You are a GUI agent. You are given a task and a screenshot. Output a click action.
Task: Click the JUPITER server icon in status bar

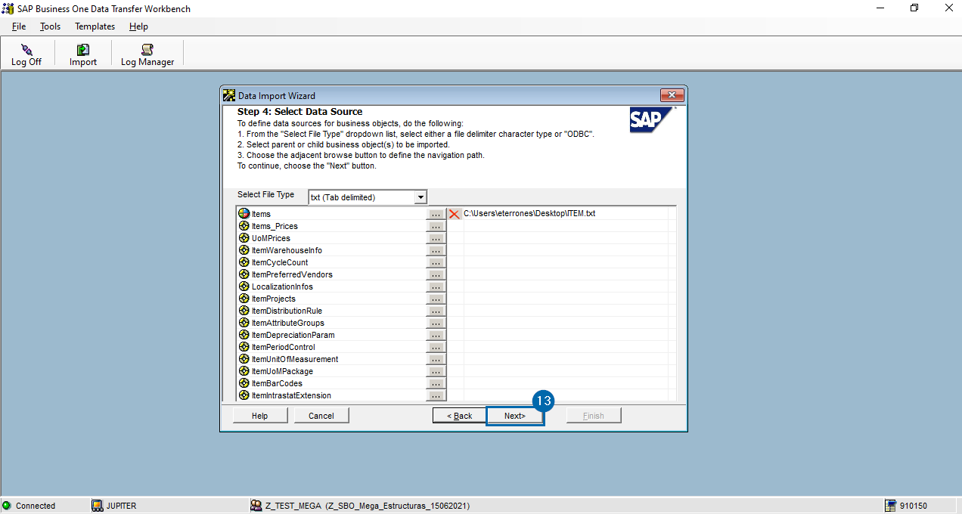[97, 506]
